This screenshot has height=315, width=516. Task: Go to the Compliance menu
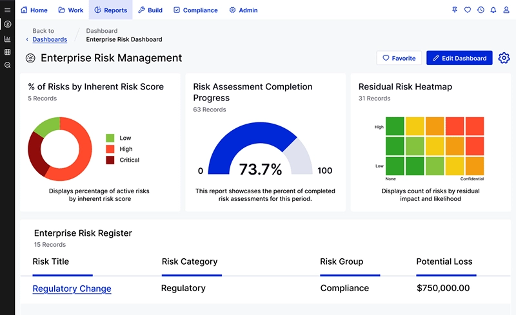pos(195,10)
